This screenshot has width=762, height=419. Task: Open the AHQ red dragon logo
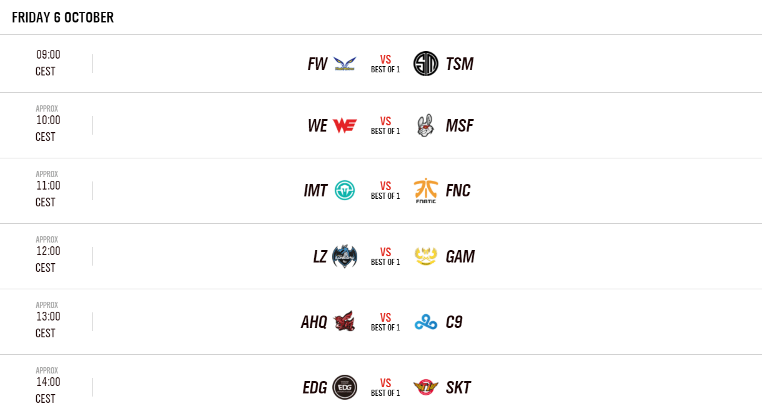(344, 322)
